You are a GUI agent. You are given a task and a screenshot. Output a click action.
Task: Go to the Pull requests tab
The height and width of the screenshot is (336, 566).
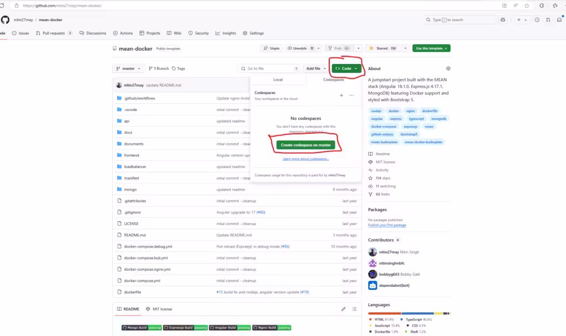(x=54, y=33)
